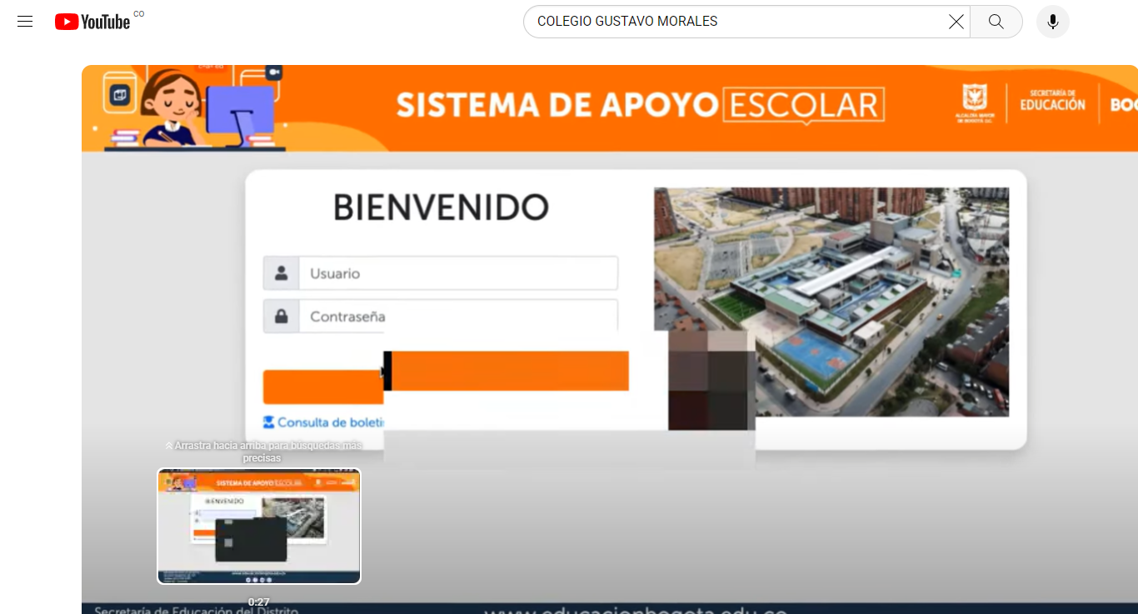Click the COLEGIO GUSTAVO MORALES search bar
Image resolution: width=1138 pixels, height=614 pixels.
[x=733, y=21]
